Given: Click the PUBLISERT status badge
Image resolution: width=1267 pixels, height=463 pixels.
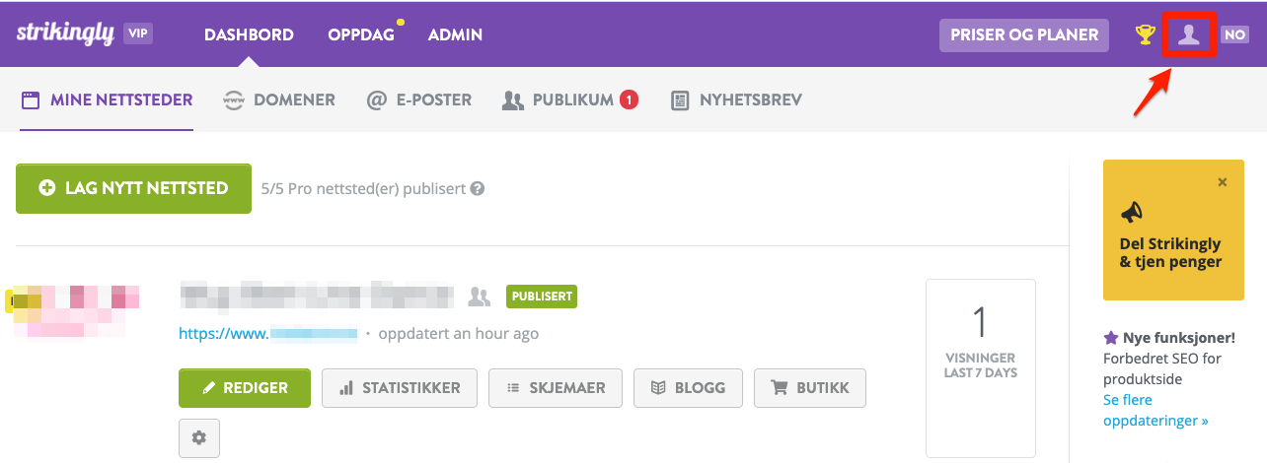Looking at the screenshot, I should click(542, 296).
